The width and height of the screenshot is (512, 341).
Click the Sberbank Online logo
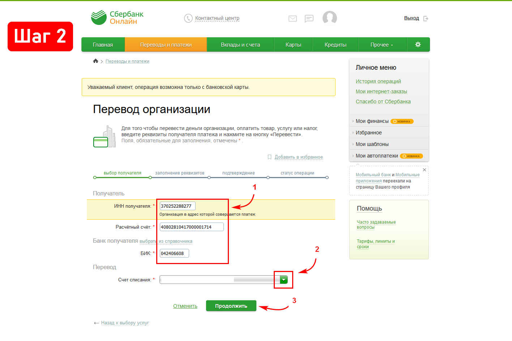pyautogui.click(x=117, y=18)
